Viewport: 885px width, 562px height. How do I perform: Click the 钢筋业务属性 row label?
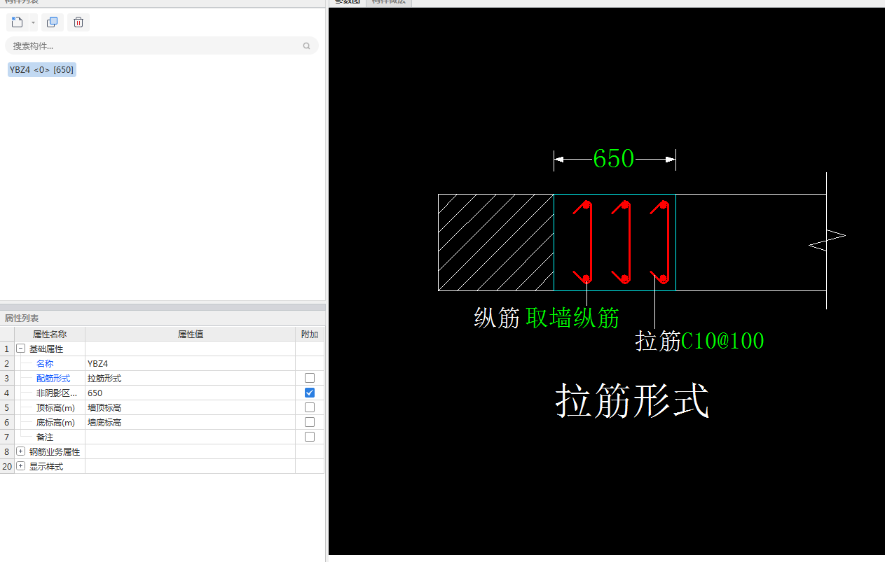[x=55, y=452]
